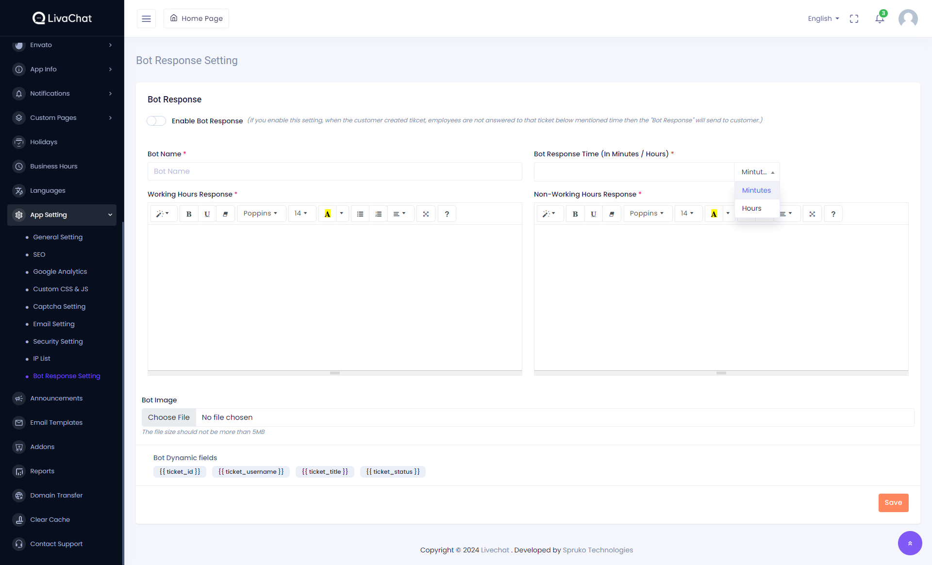
Task: Click Underline in the Non-Working Hours editor
Action: point(593,214)
